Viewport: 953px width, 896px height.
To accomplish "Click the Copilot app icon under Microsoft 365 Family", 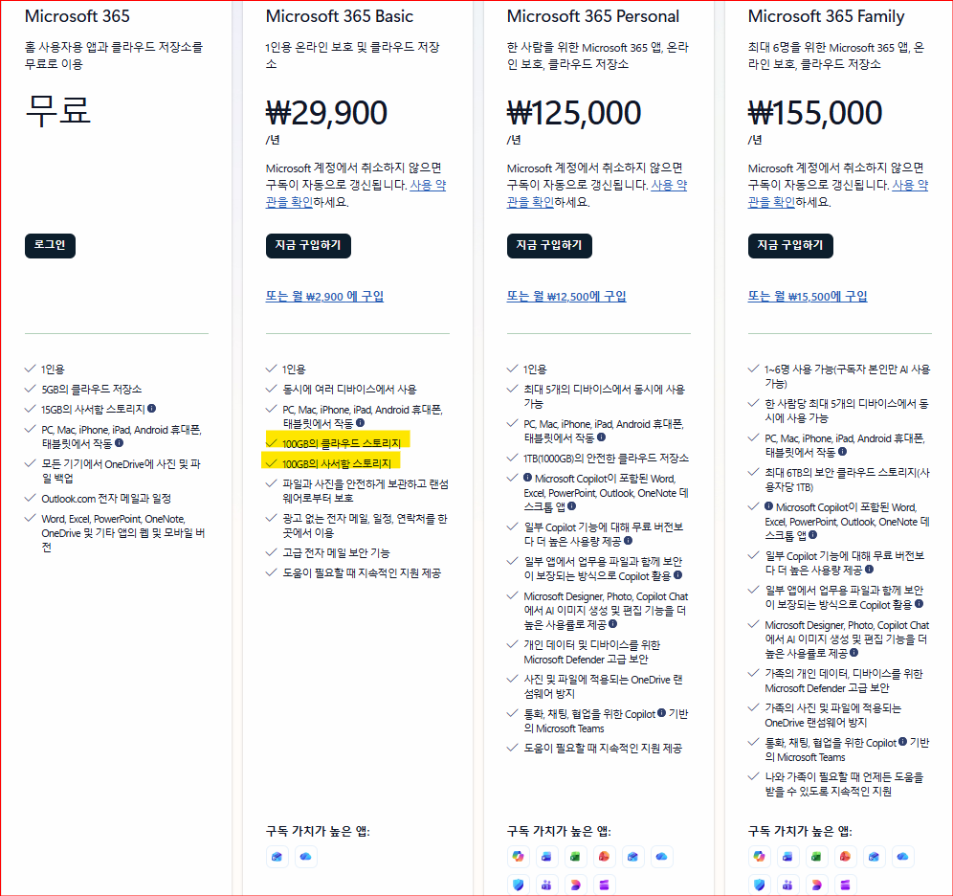I will click(759, 857).
